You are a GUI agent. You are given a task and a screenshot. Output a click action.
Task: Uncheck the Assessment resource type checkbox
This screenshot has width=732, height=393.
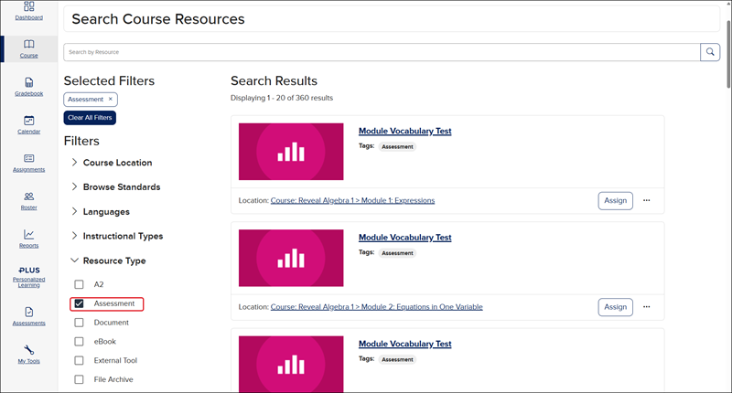tap(79, 303)
